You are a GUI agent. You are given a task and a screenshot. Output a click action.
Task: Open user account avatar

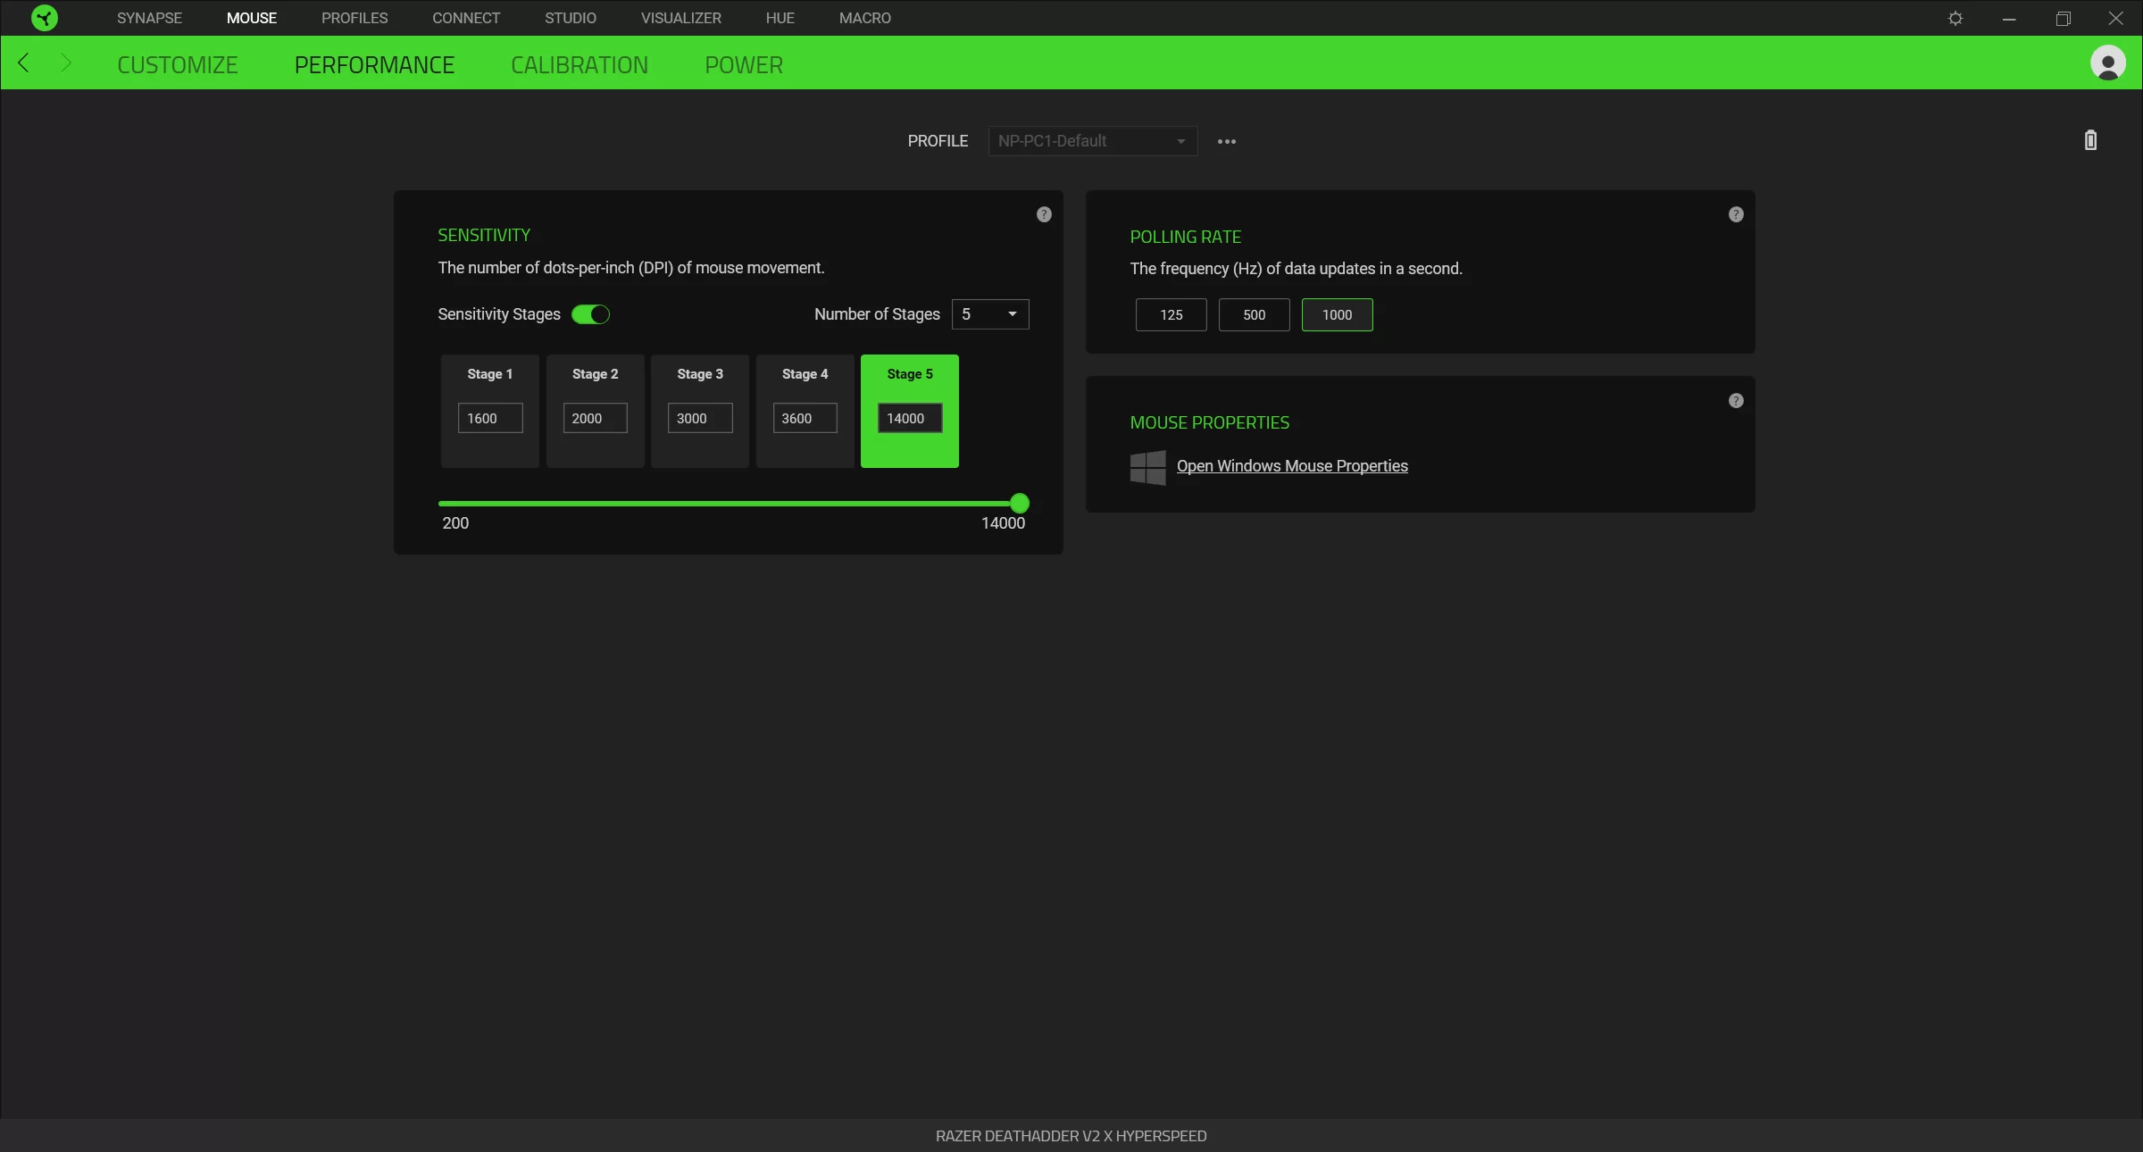(x=2108, y=63)
